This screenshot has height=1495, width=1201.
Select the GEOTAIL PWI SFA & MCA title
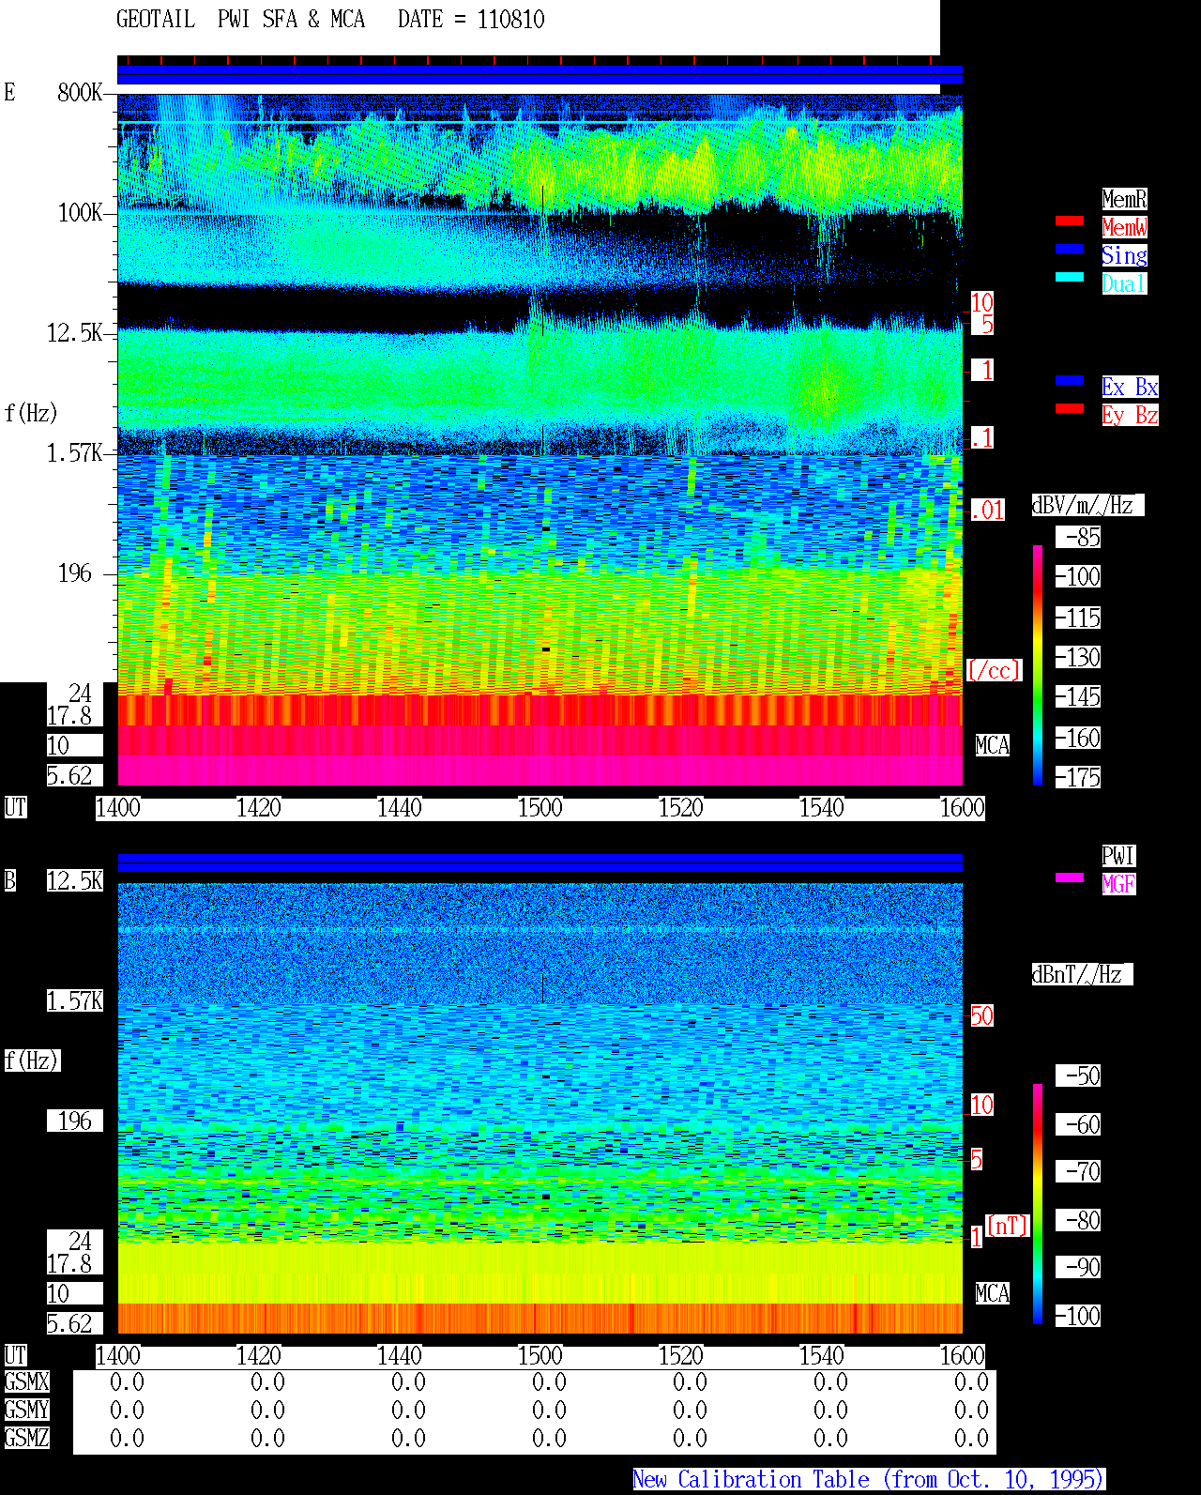pyautogui.click(x=240, y=20)
